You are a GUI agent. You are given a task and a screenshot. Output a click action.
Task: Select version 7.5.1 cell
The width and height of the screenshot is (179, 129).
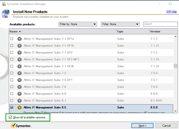154,80
